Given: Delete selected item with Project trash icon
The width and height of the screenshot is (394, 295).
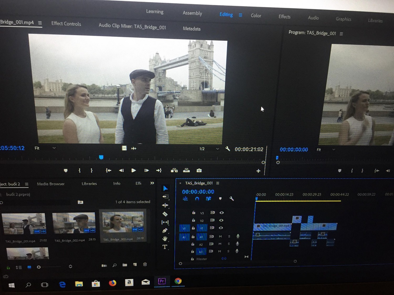Looking at the screenshot, I should (x=145, y=264).
